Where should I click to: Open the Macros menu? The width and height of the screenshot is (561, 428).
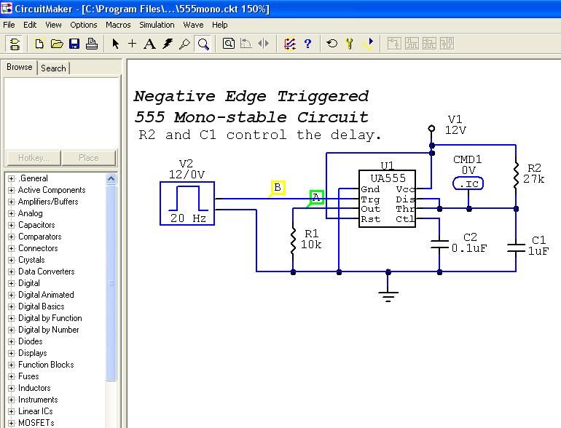click(118, 25)
